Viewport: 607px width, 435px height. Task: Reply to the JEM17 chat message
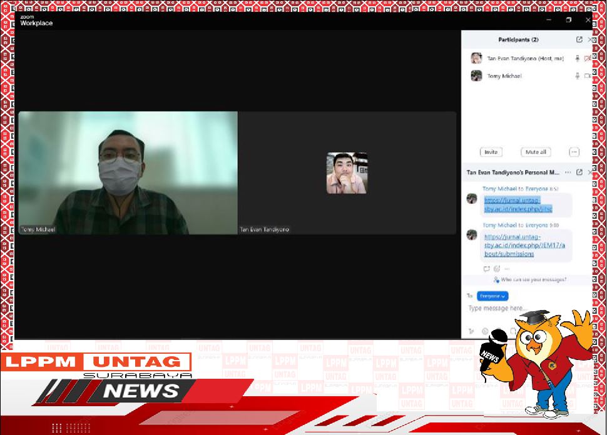tap(487, 269)
